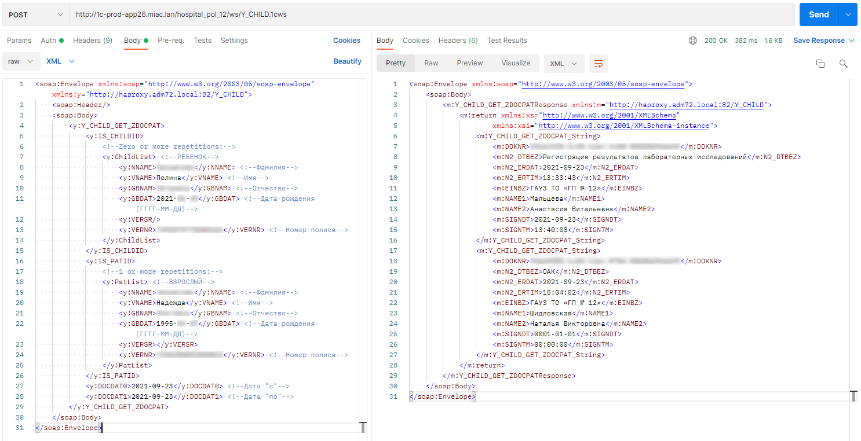Click the soap-envelope URL link in response line 1
Viewport: 861px width, 441px height.
click(x=603, y=84)
